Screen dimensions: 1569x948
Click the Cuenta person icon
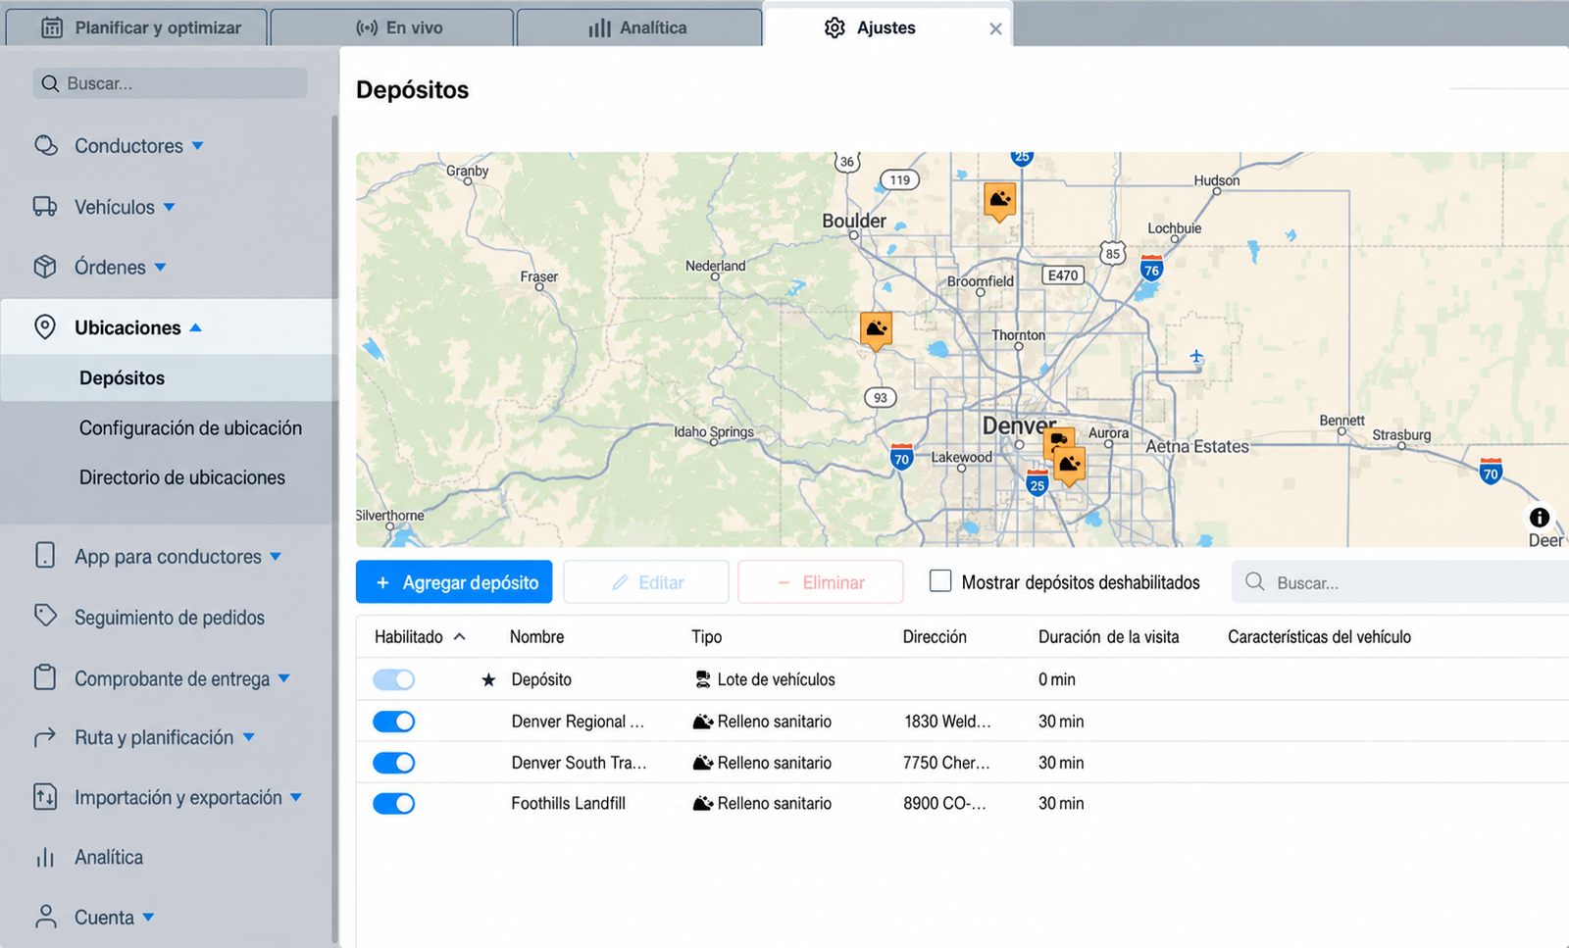(x=45, y=917)
